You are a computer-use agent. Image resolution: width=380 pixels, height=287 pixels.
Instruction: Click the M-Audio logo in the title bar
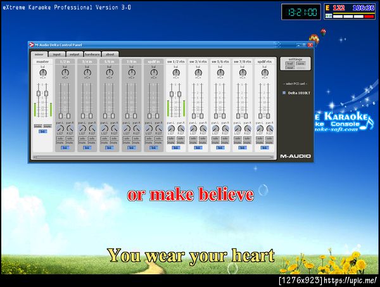[32, 45]
